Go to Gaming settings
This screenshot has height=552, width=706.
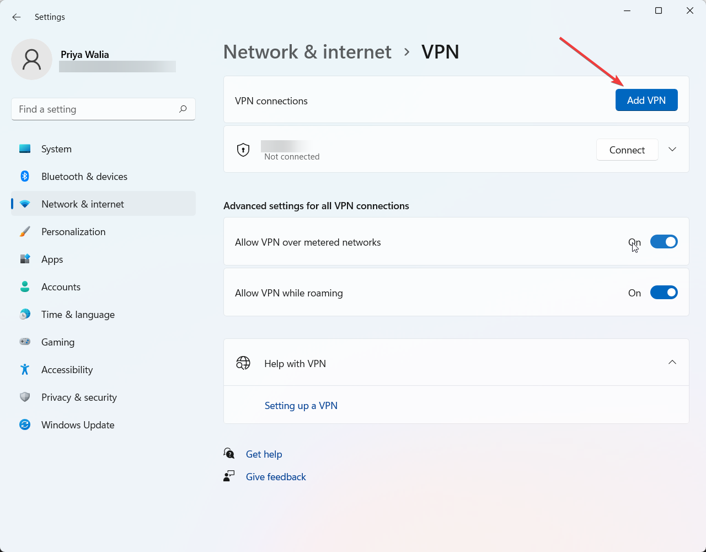tap(103, 342)
